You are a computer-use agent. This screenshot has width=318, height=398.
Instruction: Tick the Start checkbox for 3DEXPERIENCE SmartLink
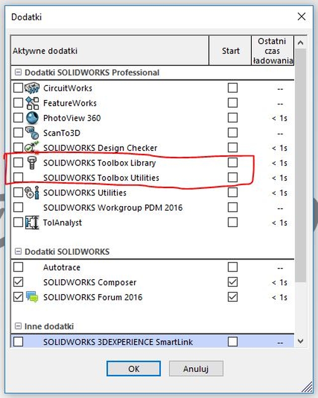[x=233, y=342]
